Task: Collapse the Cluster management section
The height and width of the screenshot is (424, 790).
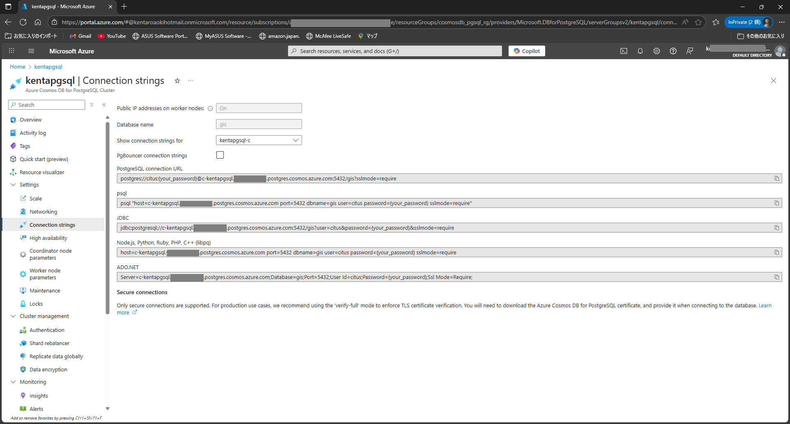Action: coord(13,316)
